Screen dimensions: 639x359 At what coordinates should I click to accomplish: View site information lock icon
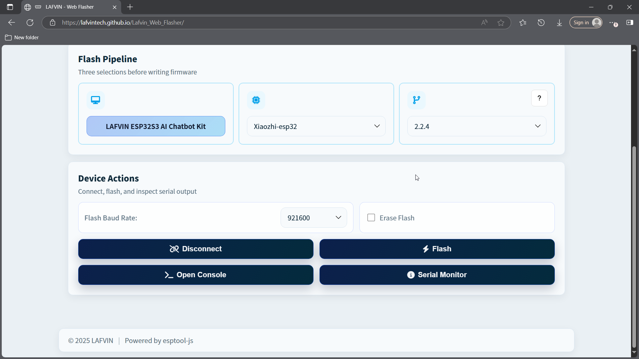(x=53, y=23)
